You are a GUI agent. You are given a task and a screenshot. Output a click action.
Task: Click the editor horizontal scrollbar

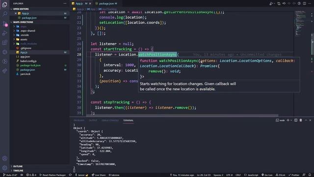tap(182, 116)
